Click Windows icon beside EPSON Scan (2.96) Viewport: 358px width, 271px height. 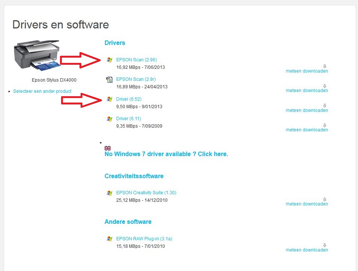109,60
